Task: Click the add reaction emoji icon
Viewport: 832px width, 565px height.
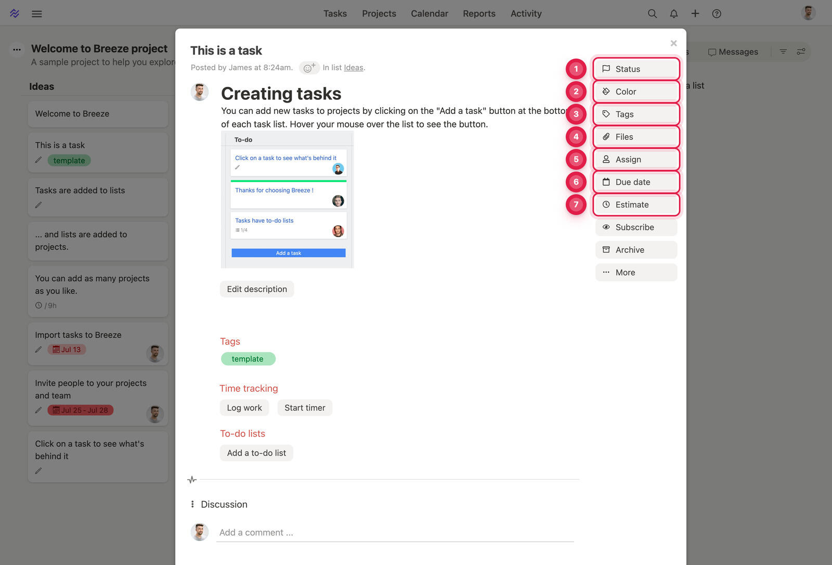Action: [x=309, y=68]
